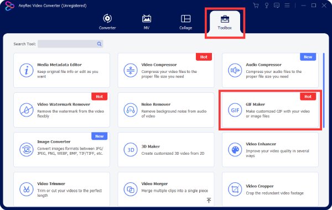The height and width of the screenshot is (210, 332).
Task: Click "Improve your video quality" description
Action: coord(277,153)
